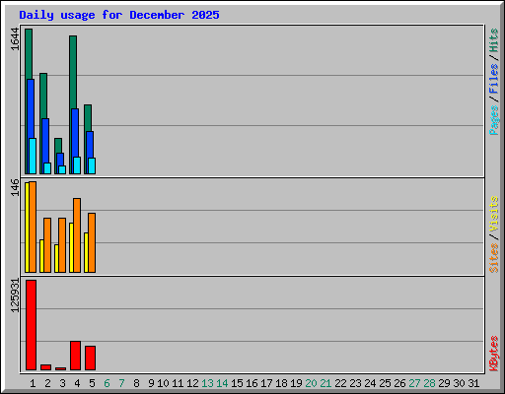Click the orange Sites bar for day 5

[92, 242]
